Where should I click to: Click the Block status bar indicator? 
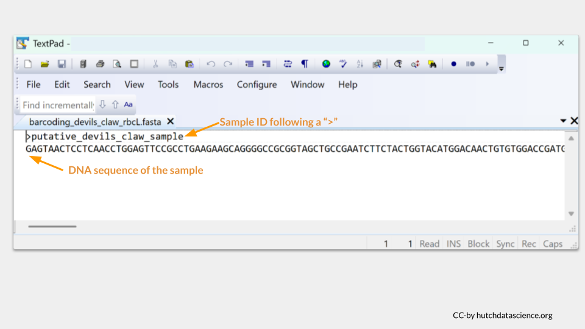[478, 244]
